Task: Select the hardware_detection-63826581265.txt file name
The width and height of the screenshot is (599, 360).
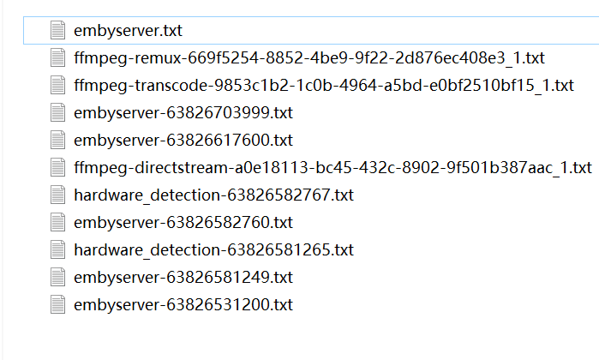Action: coord(213,250)
